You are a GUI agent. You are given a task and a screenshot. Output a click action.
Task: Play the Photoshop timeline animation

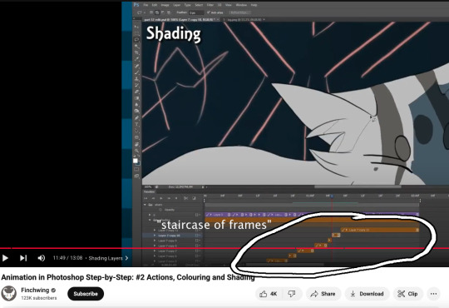coord(161,198)
